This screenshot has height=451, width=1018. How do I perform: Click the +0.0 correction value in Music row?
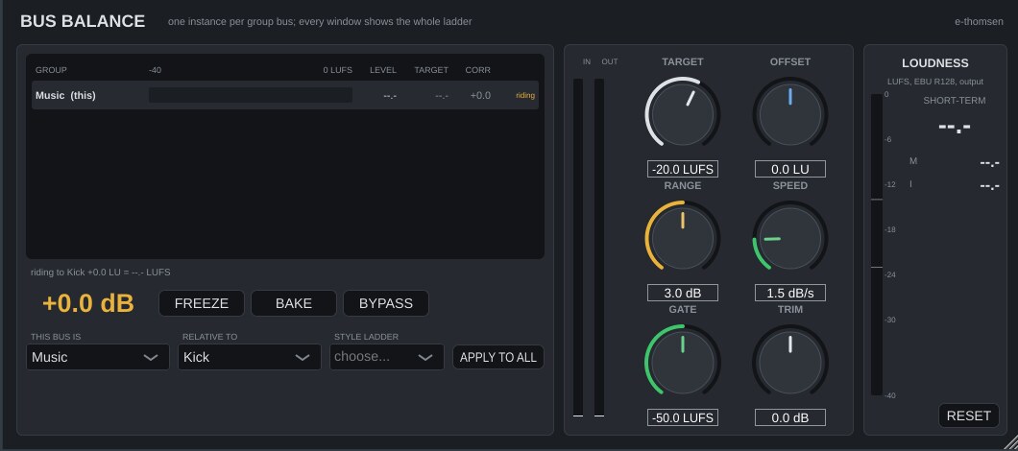click(x=480, y=95)
